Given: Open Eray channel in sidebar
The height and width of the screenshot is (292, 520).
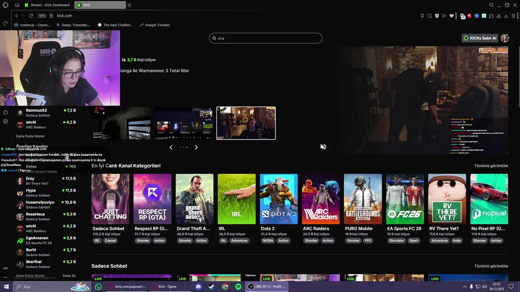Looking at the screenshot, I should pyautogui.click(x=47, y=181).
